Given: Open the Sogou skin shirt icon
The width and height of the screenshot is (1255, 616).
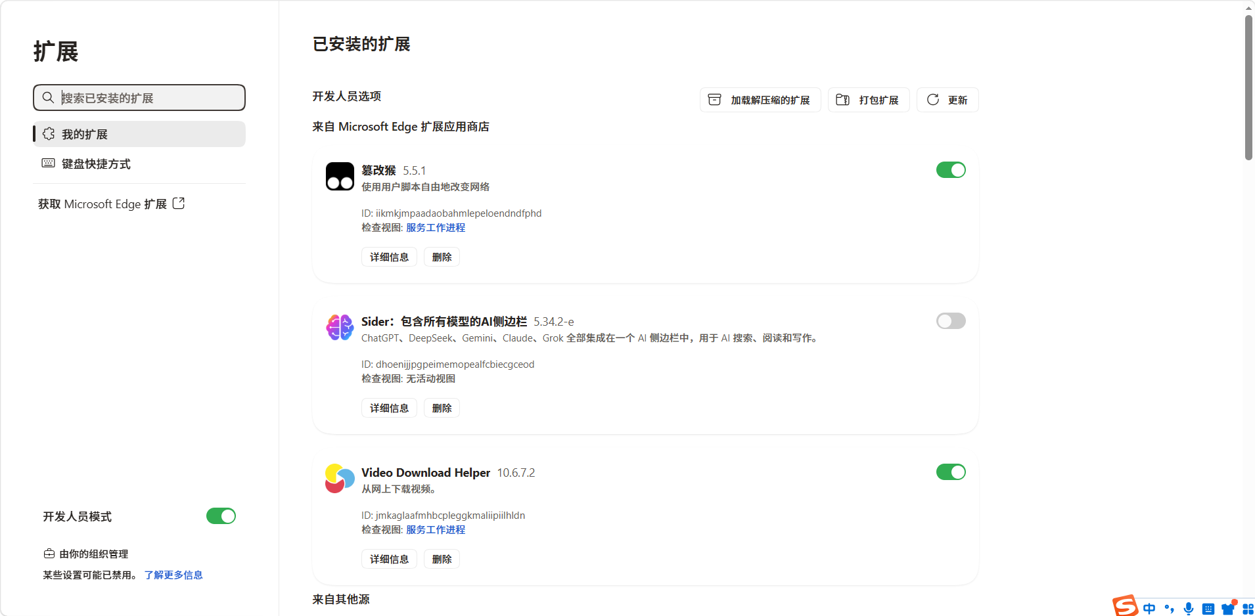Looking at the screenshot, I should tap(1228, 608).
